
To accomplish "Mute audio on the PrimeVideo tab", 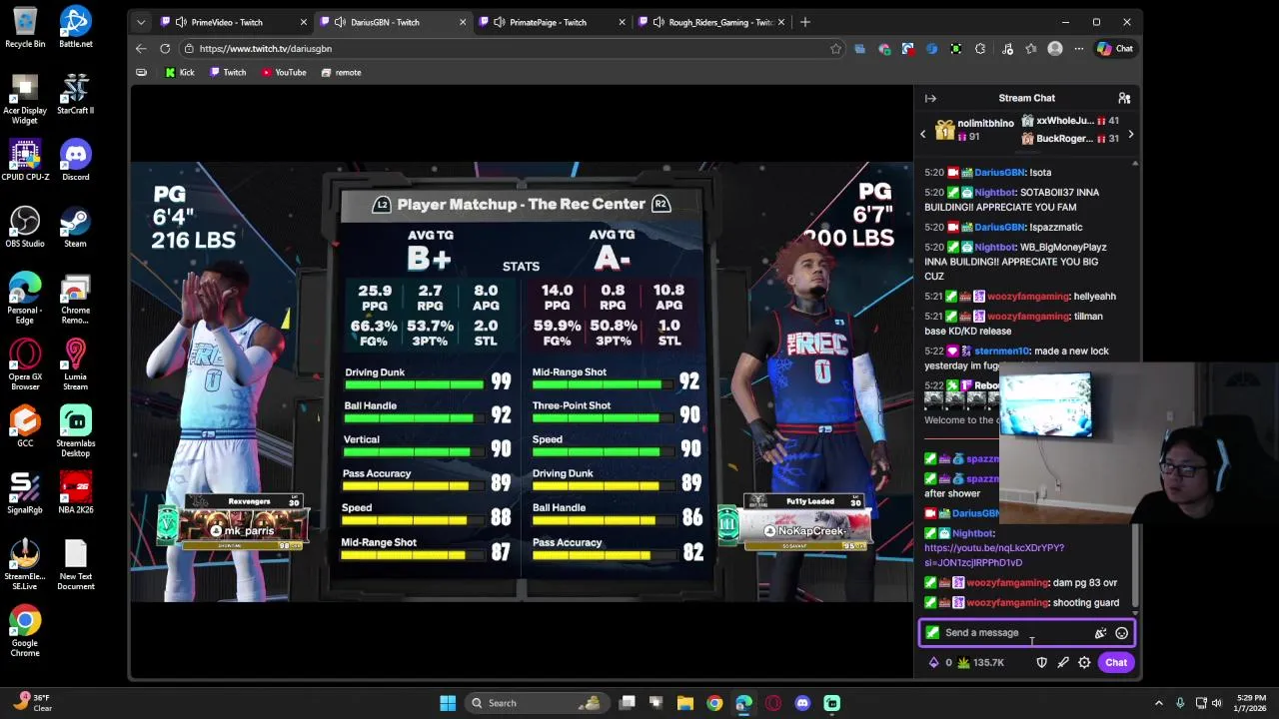I will tap(181, 22).
